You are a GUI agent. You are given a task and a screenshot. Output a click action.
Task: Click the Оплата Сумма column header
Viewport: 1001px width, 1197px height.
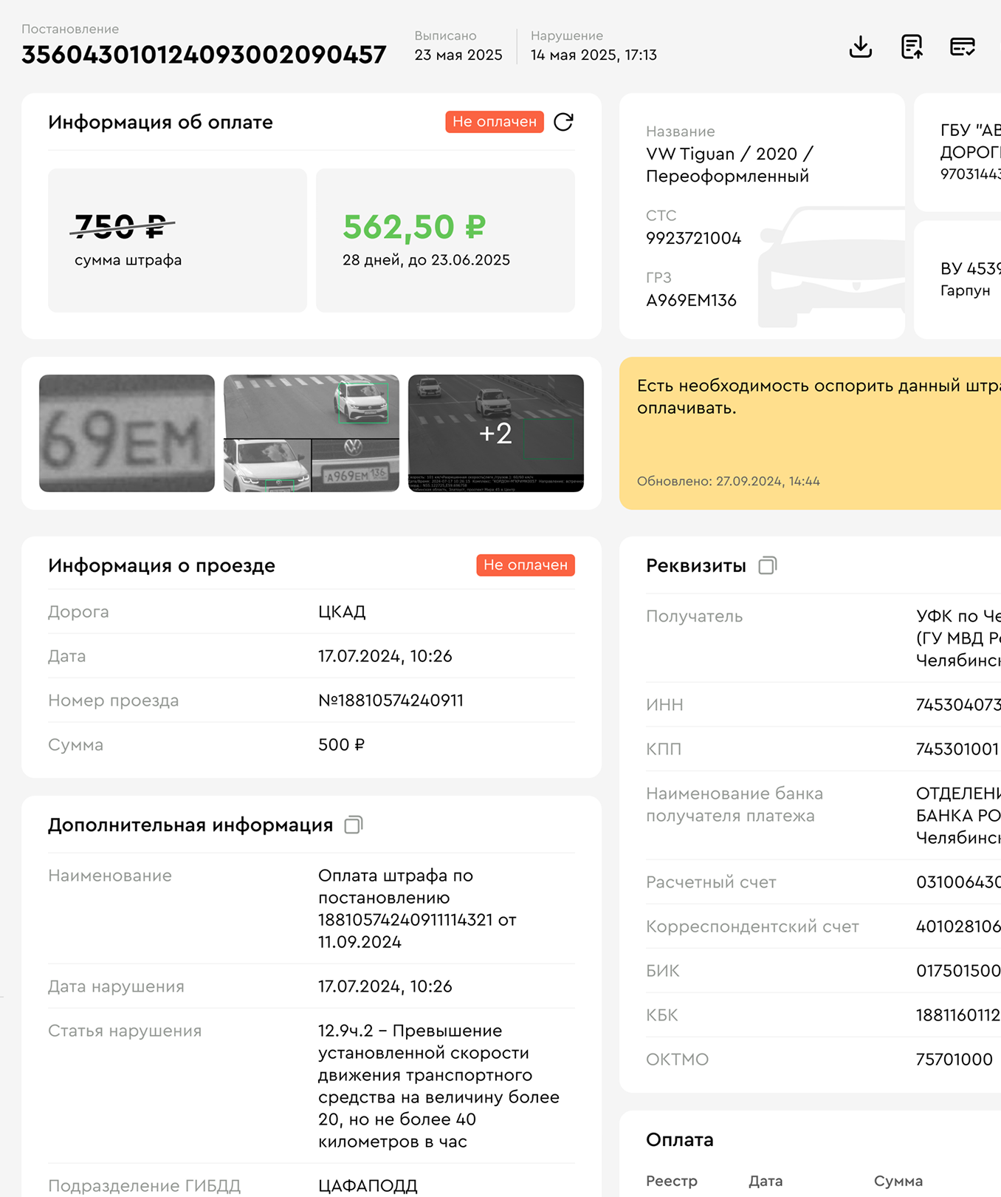(x=898, y=1181)
